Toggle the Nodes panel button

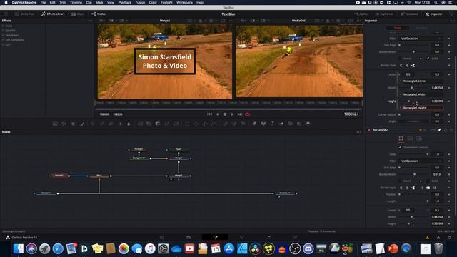pos(99,14)
